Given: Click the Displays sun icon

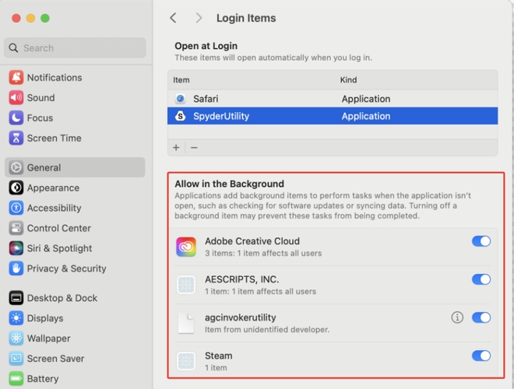Looking at the screenshot, I should tap(16, 318).
